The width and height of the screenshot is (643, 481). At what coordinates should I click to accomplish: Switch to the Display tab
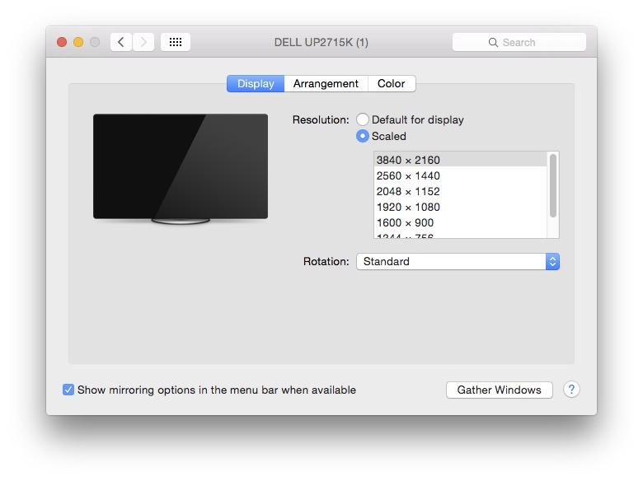click(x=256, y=83)
